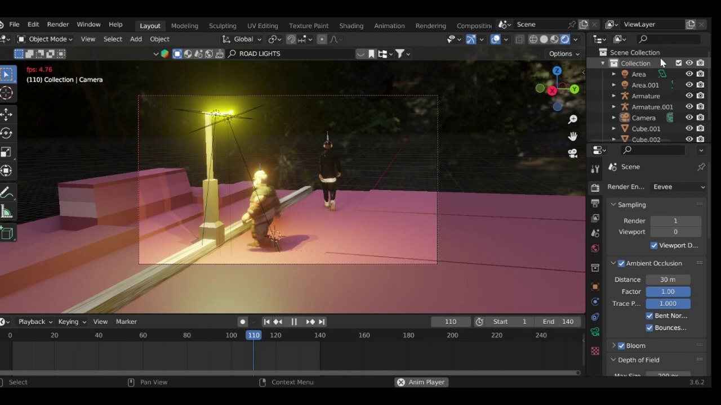The height and width of the screenshot is (405, 721).
Task: Open Keying dropdown in timeline
Action: (x=72, y=322)
